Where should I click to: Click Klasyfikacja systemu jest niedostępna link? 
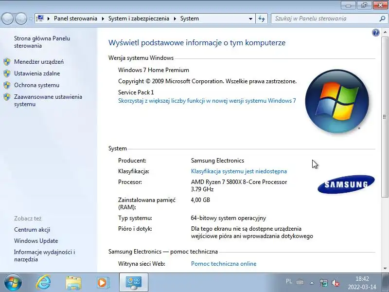tap(239, 171)
